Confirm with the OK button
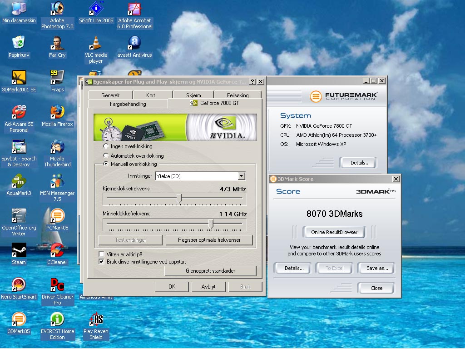 click(x=172, y=287)
